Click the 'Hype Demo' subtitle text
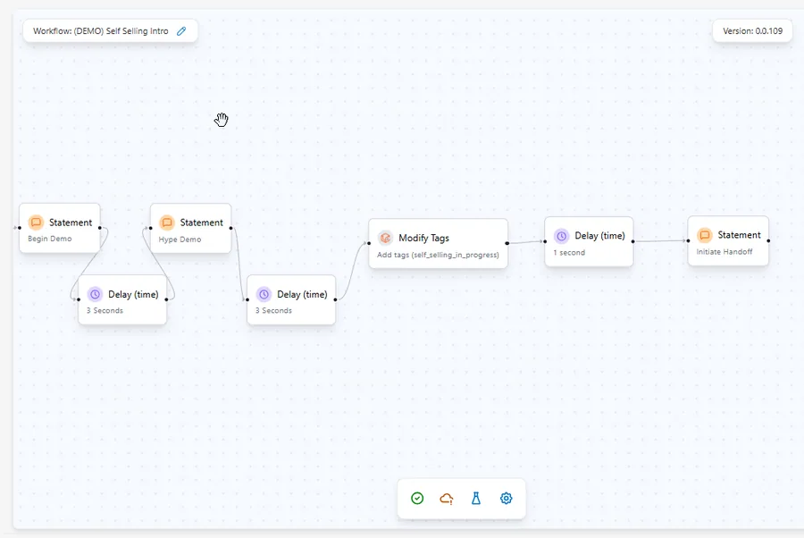 click(180, 239)
